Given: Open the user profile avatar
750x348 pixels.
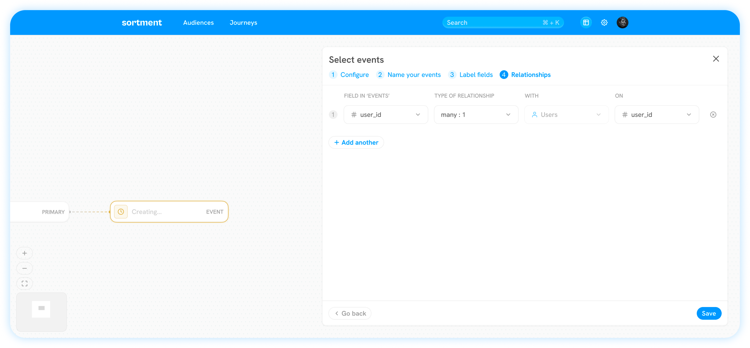Looking at the screenshot, I should [x=622, y=22].
